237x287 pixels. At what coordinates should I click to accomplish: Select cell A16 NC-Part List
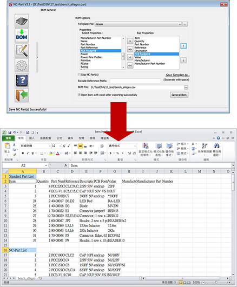(x=23, y=250)
